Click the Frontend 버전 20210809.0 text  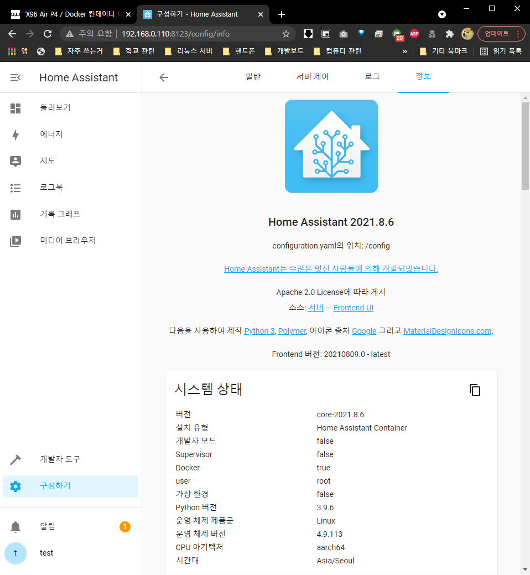tap(331, 355)
